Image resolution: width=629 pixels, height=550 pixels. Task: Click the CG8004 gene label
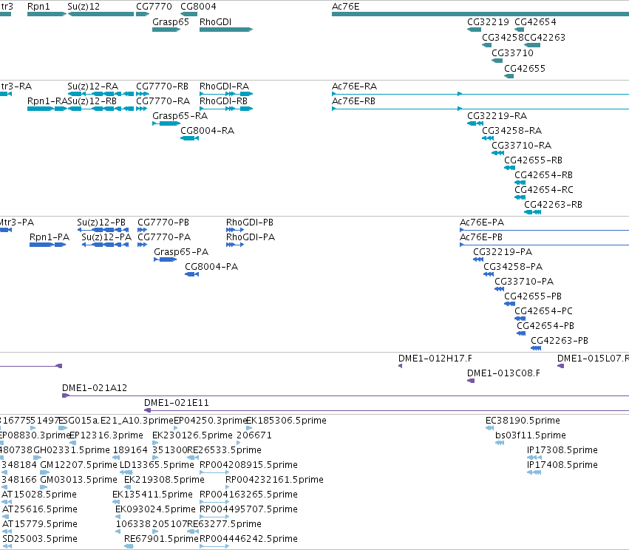click(198, 7)
